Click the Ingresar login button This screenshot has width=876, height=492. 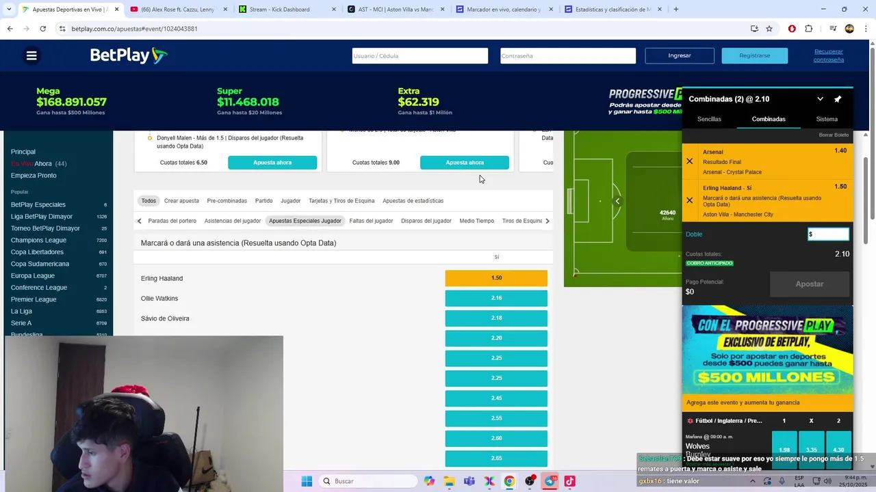coord(680,55)
